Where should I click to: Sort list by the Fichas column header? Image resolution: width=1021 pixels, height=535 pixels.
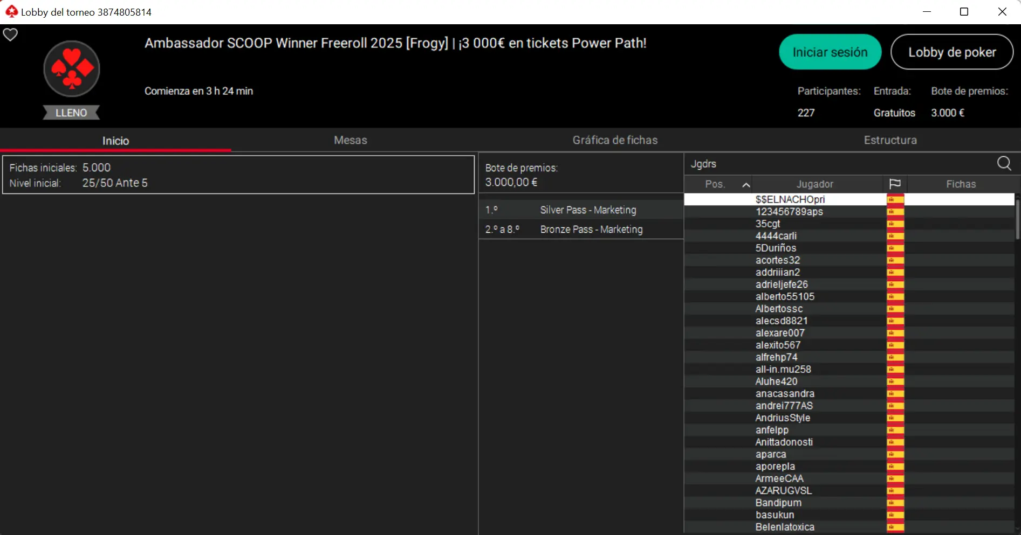(961, 184)
